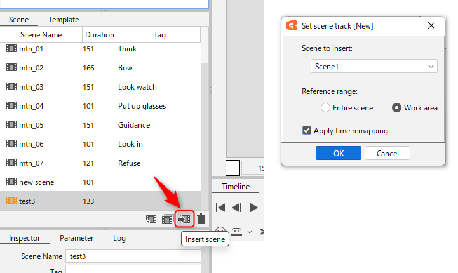Jump to first frame in Timeline
The height and width of the screenshot is (273, 458).
220,207
